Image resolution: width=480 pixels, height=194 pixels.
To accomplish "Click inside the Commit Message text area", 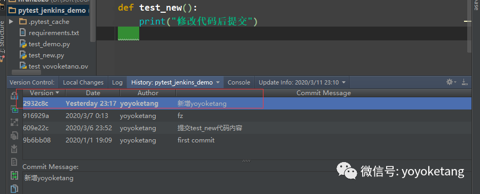I will (247, 182).
